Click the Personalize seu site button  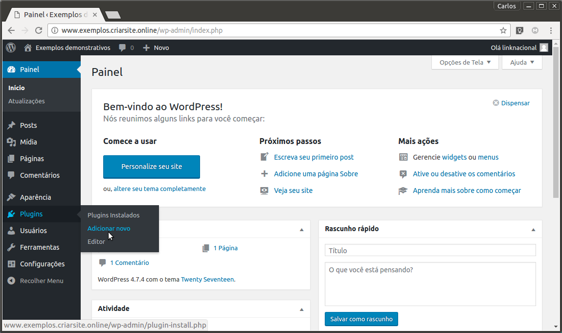152,166
